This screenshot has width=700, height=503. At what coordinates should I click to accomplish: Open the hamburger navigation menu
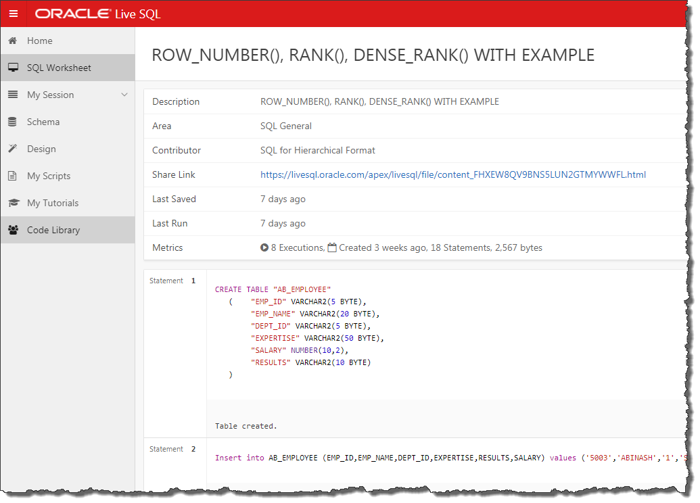pyautogui.click(x=14, y=14)
